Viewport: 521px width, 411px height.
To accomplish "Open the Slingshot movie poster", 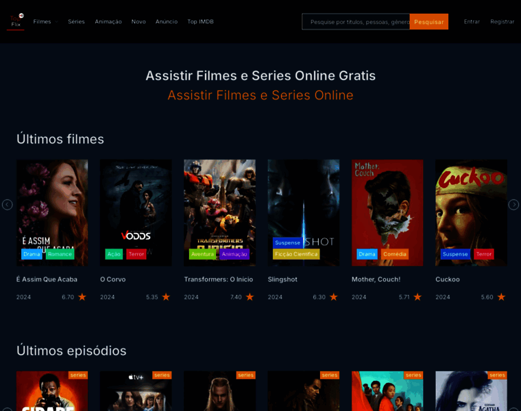I will click(x=304, y=212).
